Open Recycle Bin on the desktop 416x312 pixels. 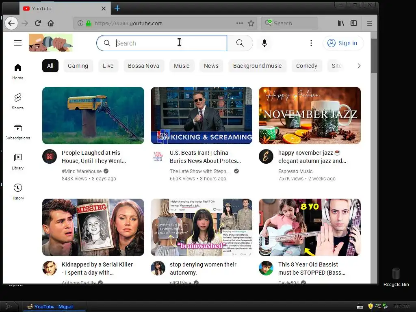pyautogui.click(x=396, y=277)
